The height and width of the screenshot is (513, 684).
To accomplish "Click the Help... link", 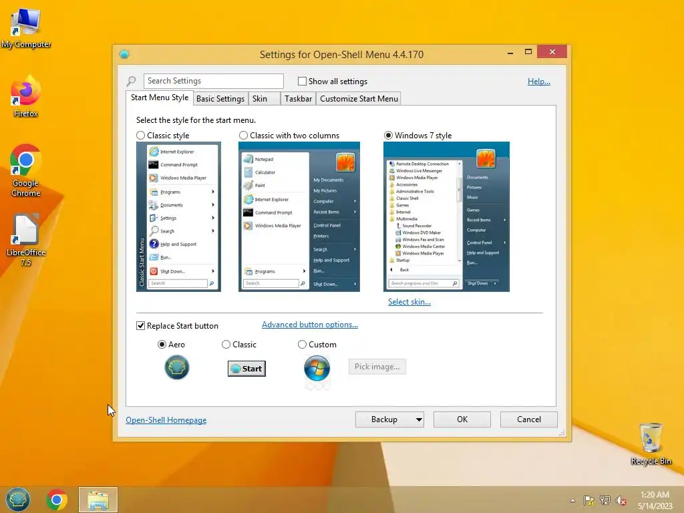I will tap(539, 81).
